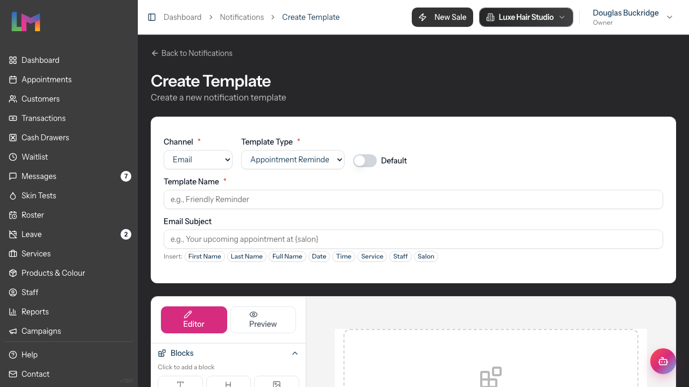Click the Messages speech bubble icon
This screenshot has width=689, height=387.
13,176
